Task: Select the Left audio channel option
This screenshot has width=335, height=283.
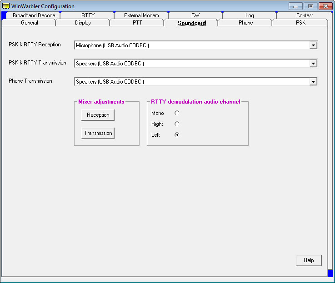Action: 177,135
